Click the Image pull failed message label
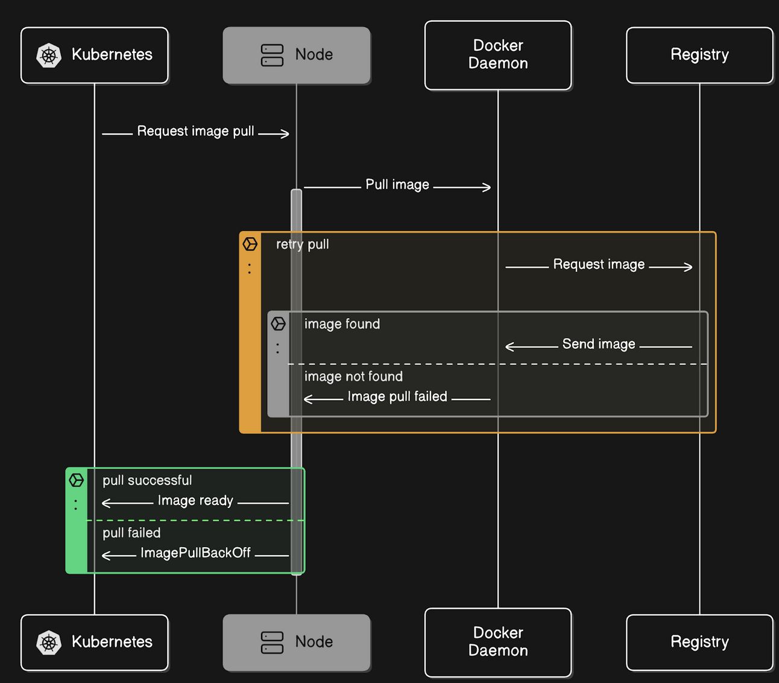The width and height of the screenshot is (779, 683). tap(397, 396)
